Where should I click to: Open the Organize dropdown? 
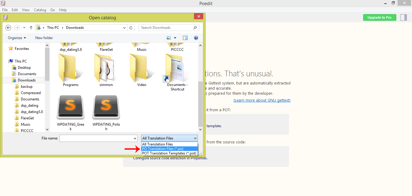[x=17, y=38]
